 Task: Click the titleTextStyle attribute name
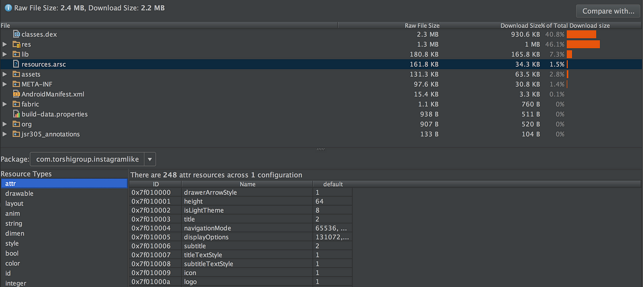click(203, 255)
